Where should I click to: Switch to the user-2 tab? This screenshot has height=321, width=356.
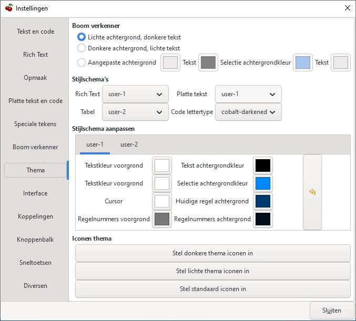tap(129, 144)
